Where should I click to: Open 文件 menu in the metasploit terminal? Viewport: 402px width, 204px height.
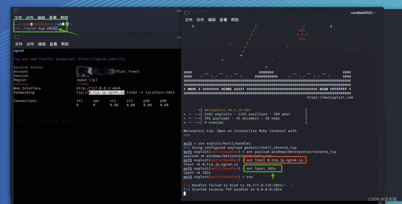pyautogui.click(x=189, y=20)
